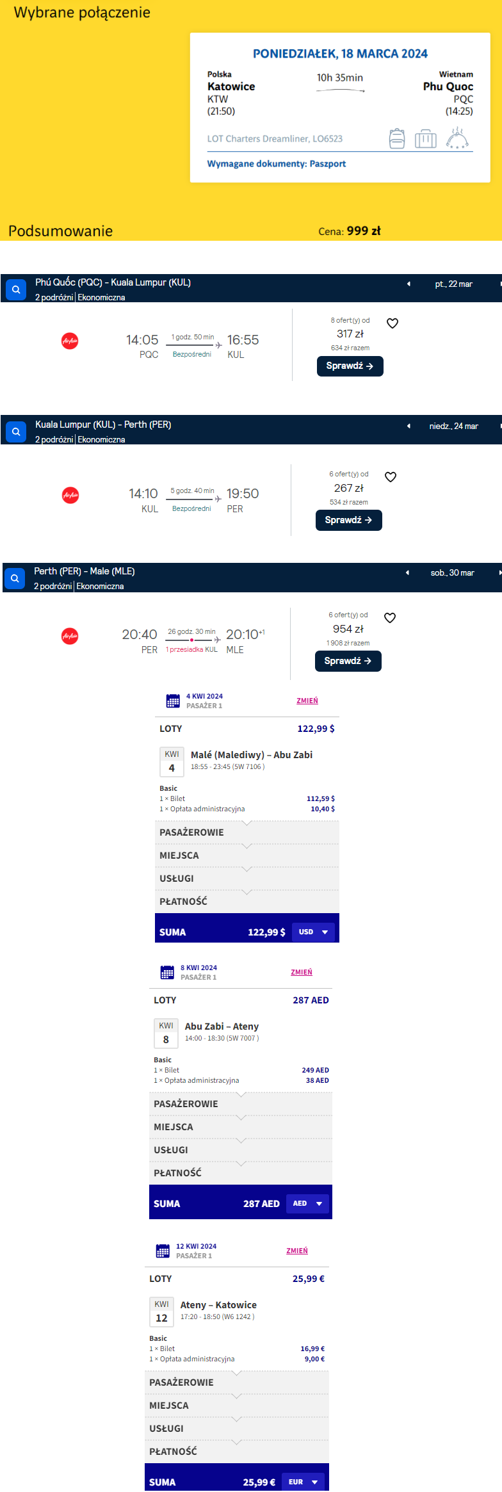
Task: Click the meal service icon on flight card
Action: 457,138
